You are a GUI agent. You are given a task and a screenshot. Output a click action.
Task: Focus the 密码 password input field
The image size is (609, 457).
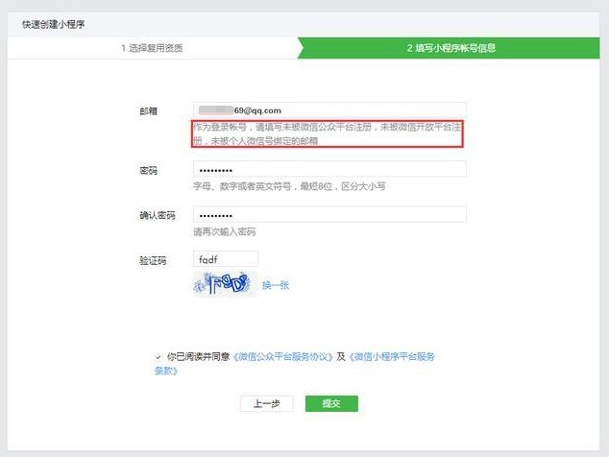[x=329, y=169]
